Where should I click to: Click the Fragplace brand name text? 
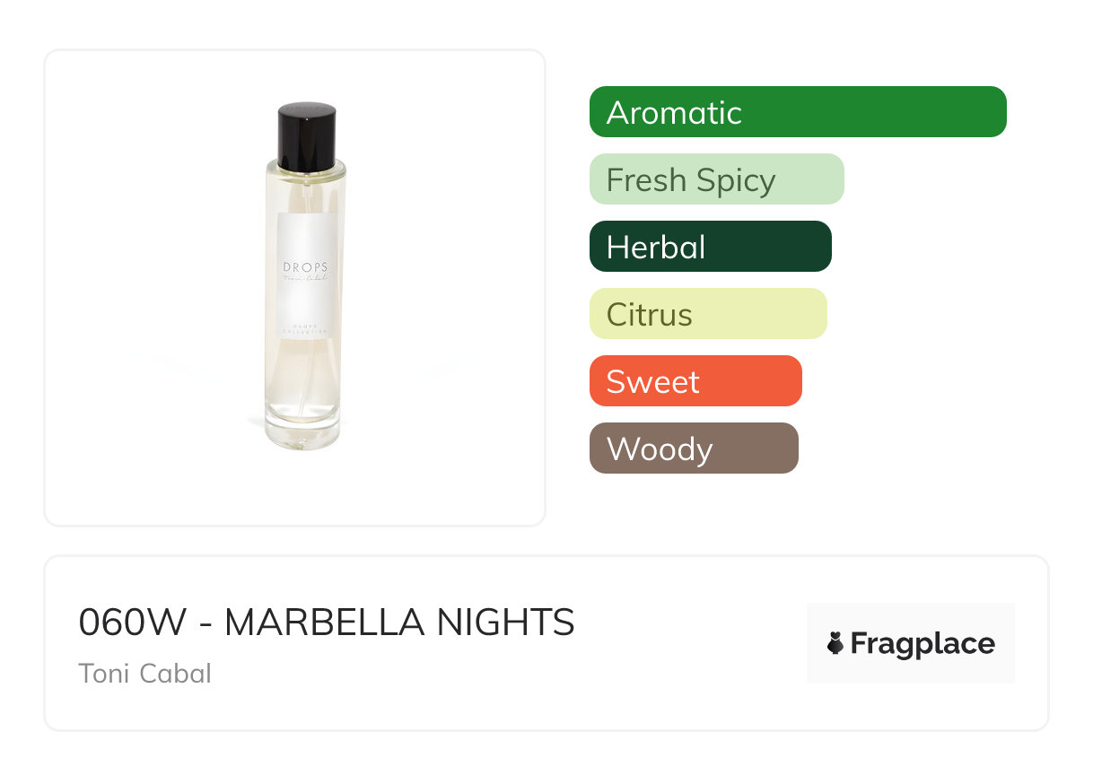(922, 643)
